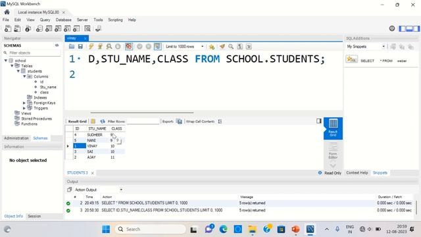
Task: Switch to the Session tab
Action: click(34, 216)
